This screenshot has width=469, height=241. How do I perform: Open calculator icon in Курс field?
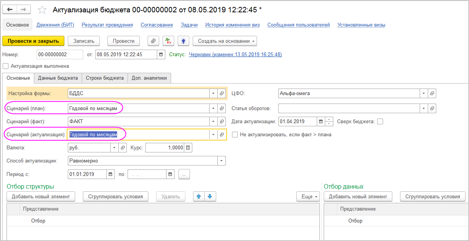click(x=188, y=148)
